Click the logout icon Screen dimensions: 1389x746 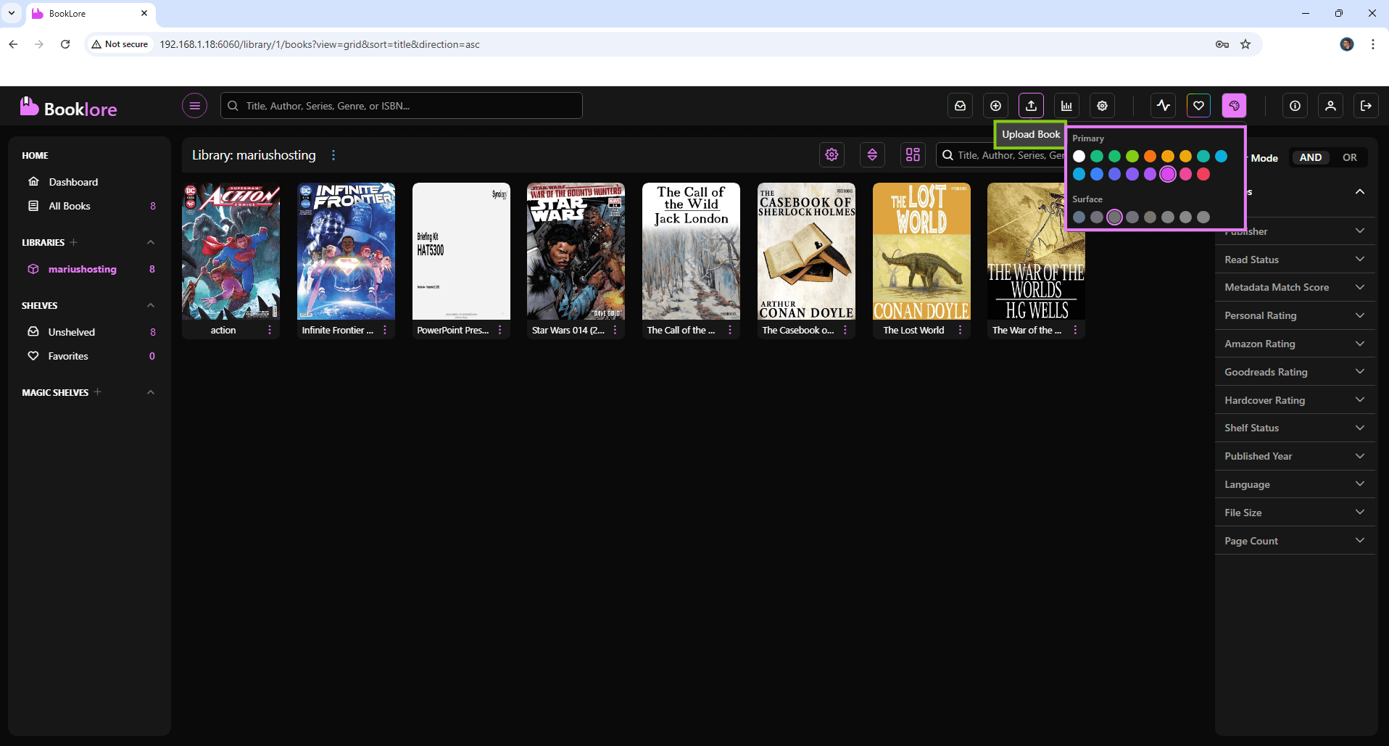point(1366,106)
